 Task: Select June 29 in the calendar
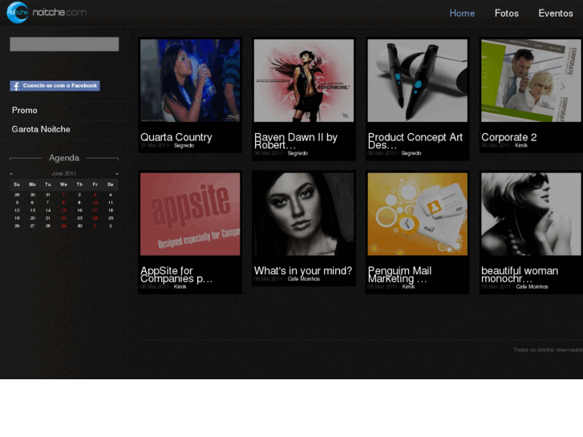(63, 226)
